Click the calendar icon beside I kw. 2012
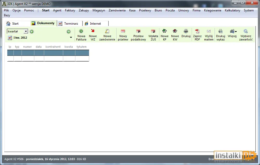Viewport: 260px width, 165px height. tap(10, 38)
